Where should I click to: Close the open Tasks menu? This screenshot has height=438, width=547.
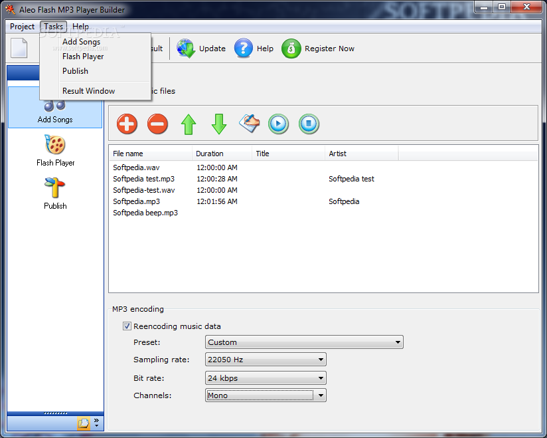click(x=53, y=27)
